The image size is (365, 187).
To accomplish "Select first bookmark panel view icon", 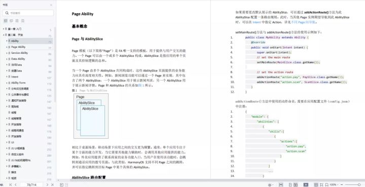I will pos(6,21).
